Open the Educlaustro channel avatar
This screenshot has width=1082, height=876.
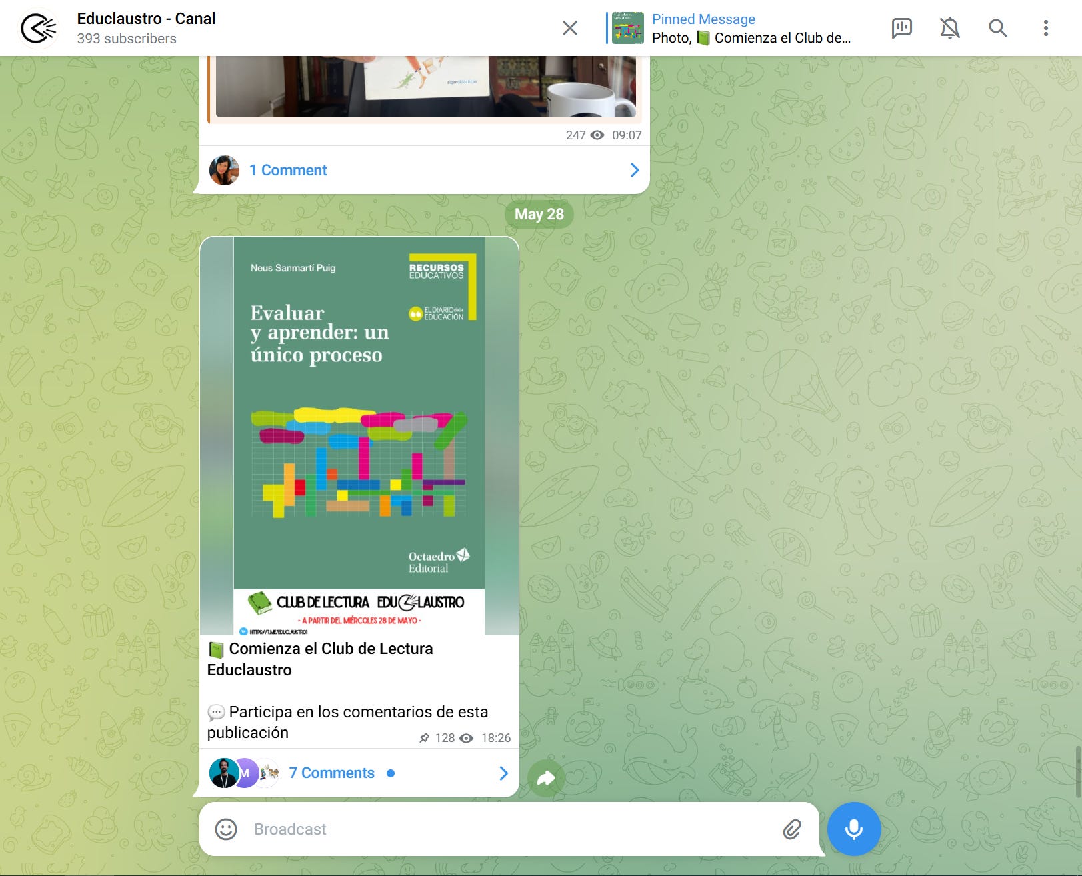[x=39, y=28]
